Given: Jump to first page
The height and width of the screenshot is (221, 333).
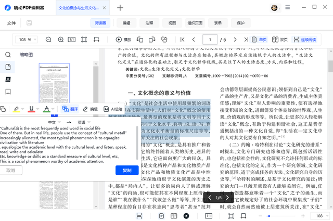Looking at the screenshot, I should coord(182,40).
